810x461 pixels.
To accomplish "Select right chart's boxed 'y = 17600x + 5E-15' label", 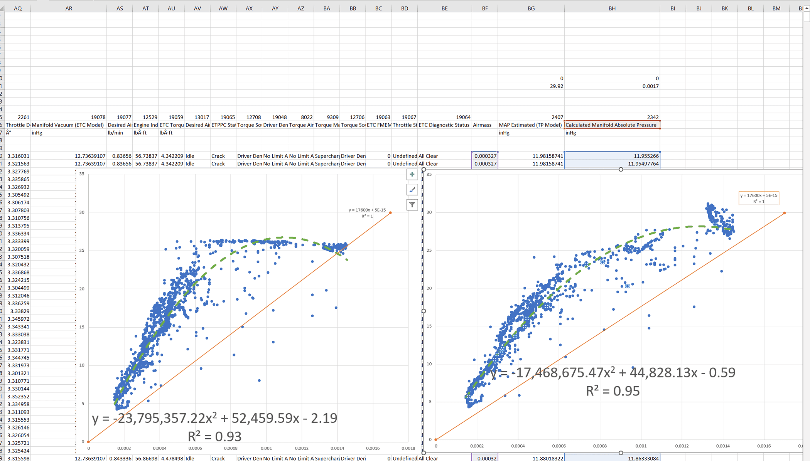I will 759,198.
